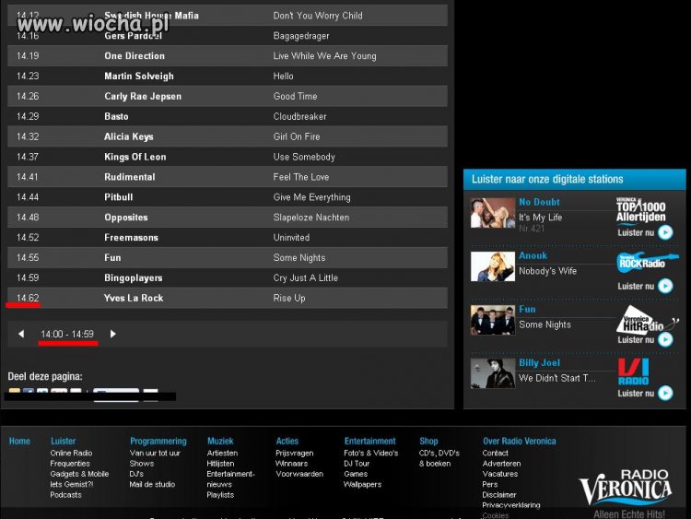The image size is (691, 519).
Task: Open Foto's & Video's link
Action: pos(370,453)
